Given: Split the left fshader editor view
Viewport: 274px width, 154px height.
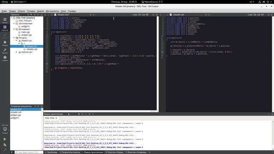Looking at the screenshot, I should [x=153, y=15].
